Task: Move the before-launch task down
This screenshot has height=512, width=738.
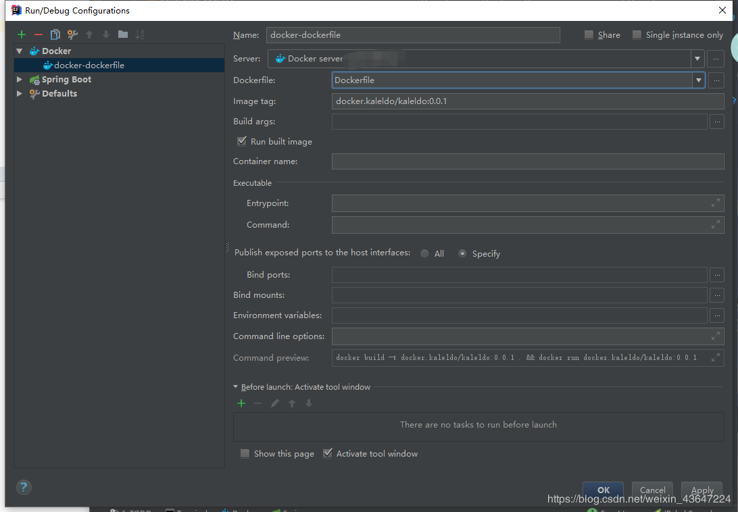Action: (x=309, y=403)
